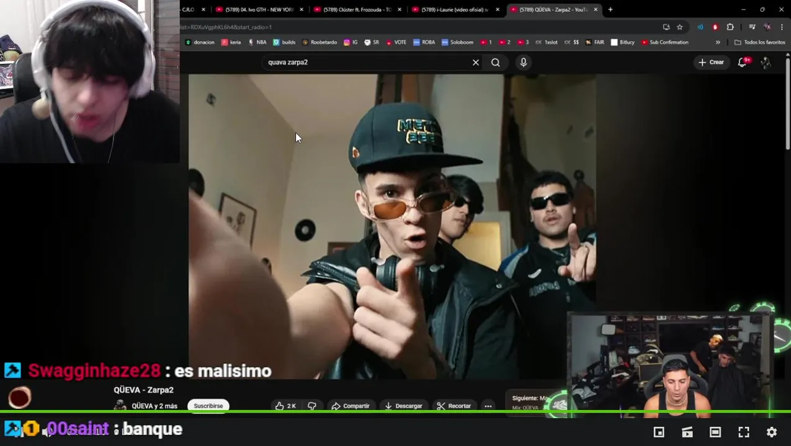Open the SR bookmark
The height and width of the screenshot is (446, 791).
pos(372,42)
